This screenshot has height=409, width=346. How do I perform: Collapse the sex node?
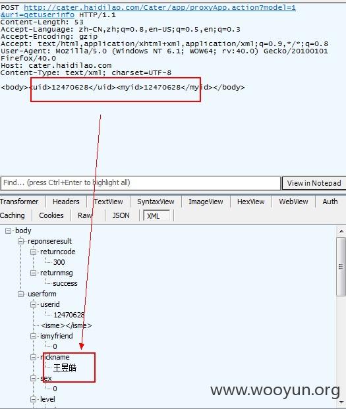coord(34,379)
